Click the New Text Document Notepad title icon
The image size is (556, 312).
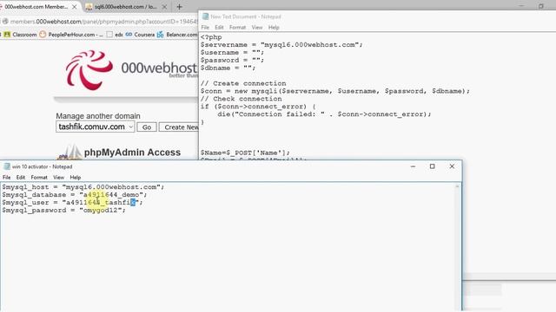tap(205, 16)
